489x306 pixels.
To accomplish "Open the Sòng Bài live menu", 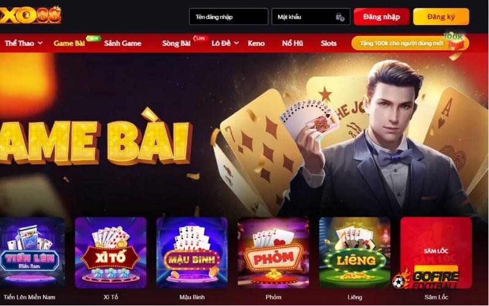I will point(176,43).
